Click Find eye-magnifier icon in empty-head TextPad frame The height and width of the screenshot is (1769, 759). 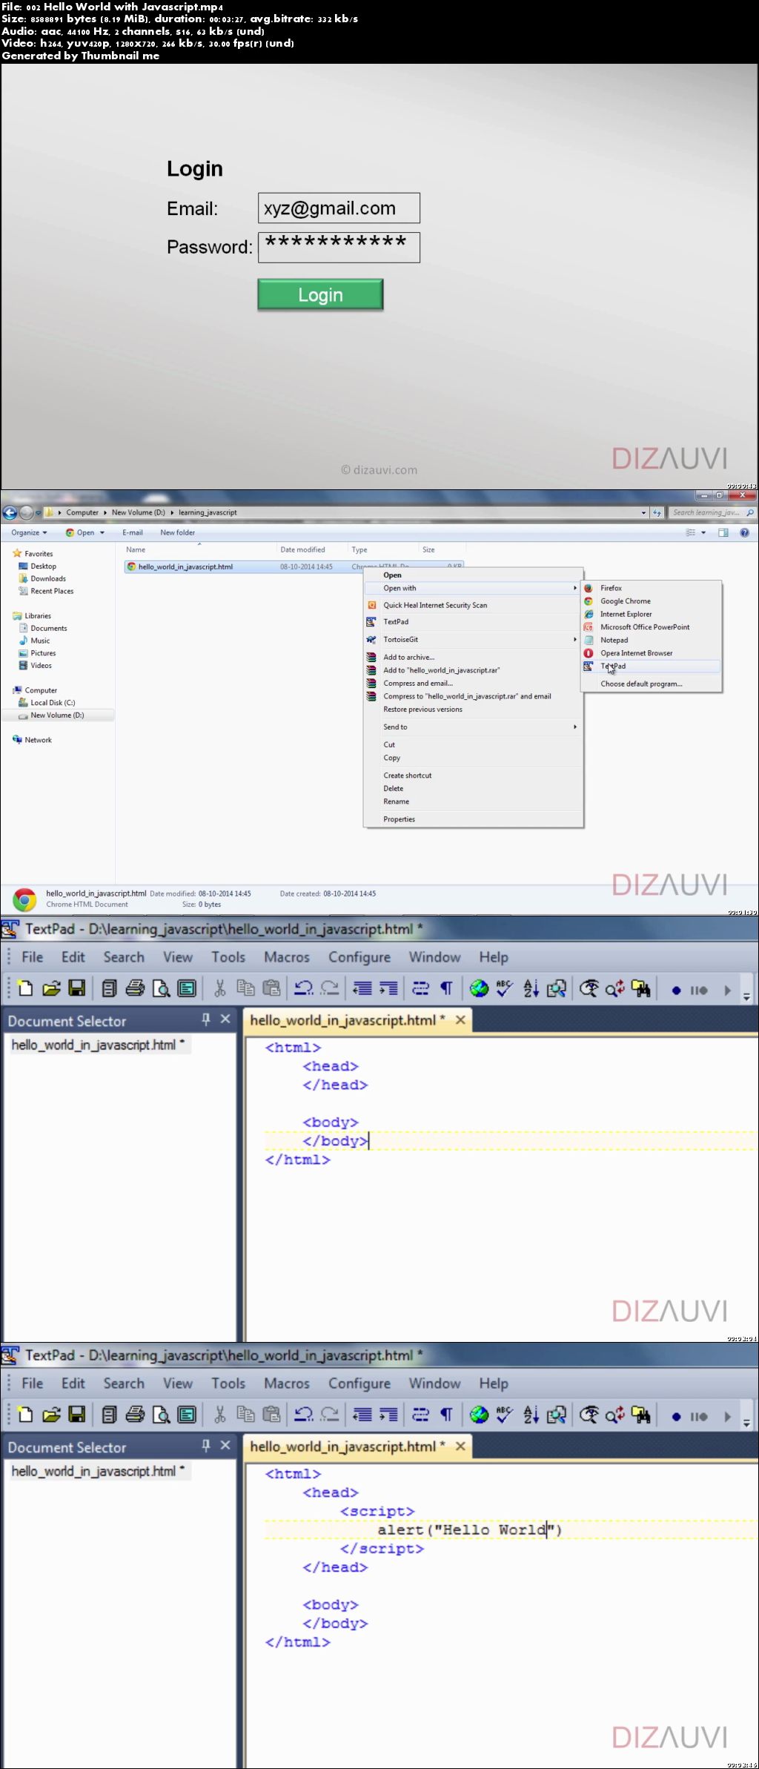pyautogui.click(x=589, y=988)
